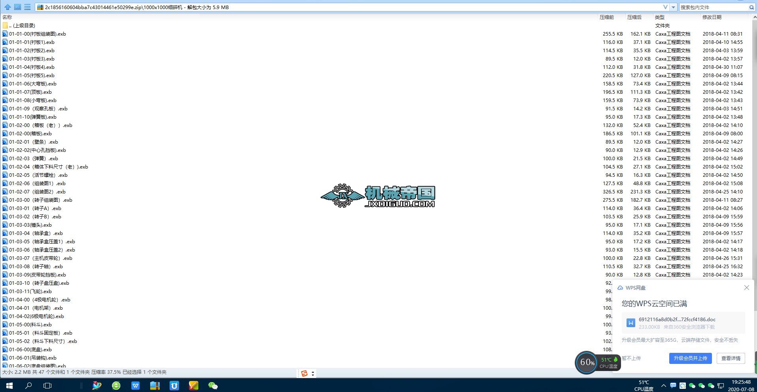Click the Sogou input method S icon
This screenshot has height=392, width=757.
tap(304, 373)
